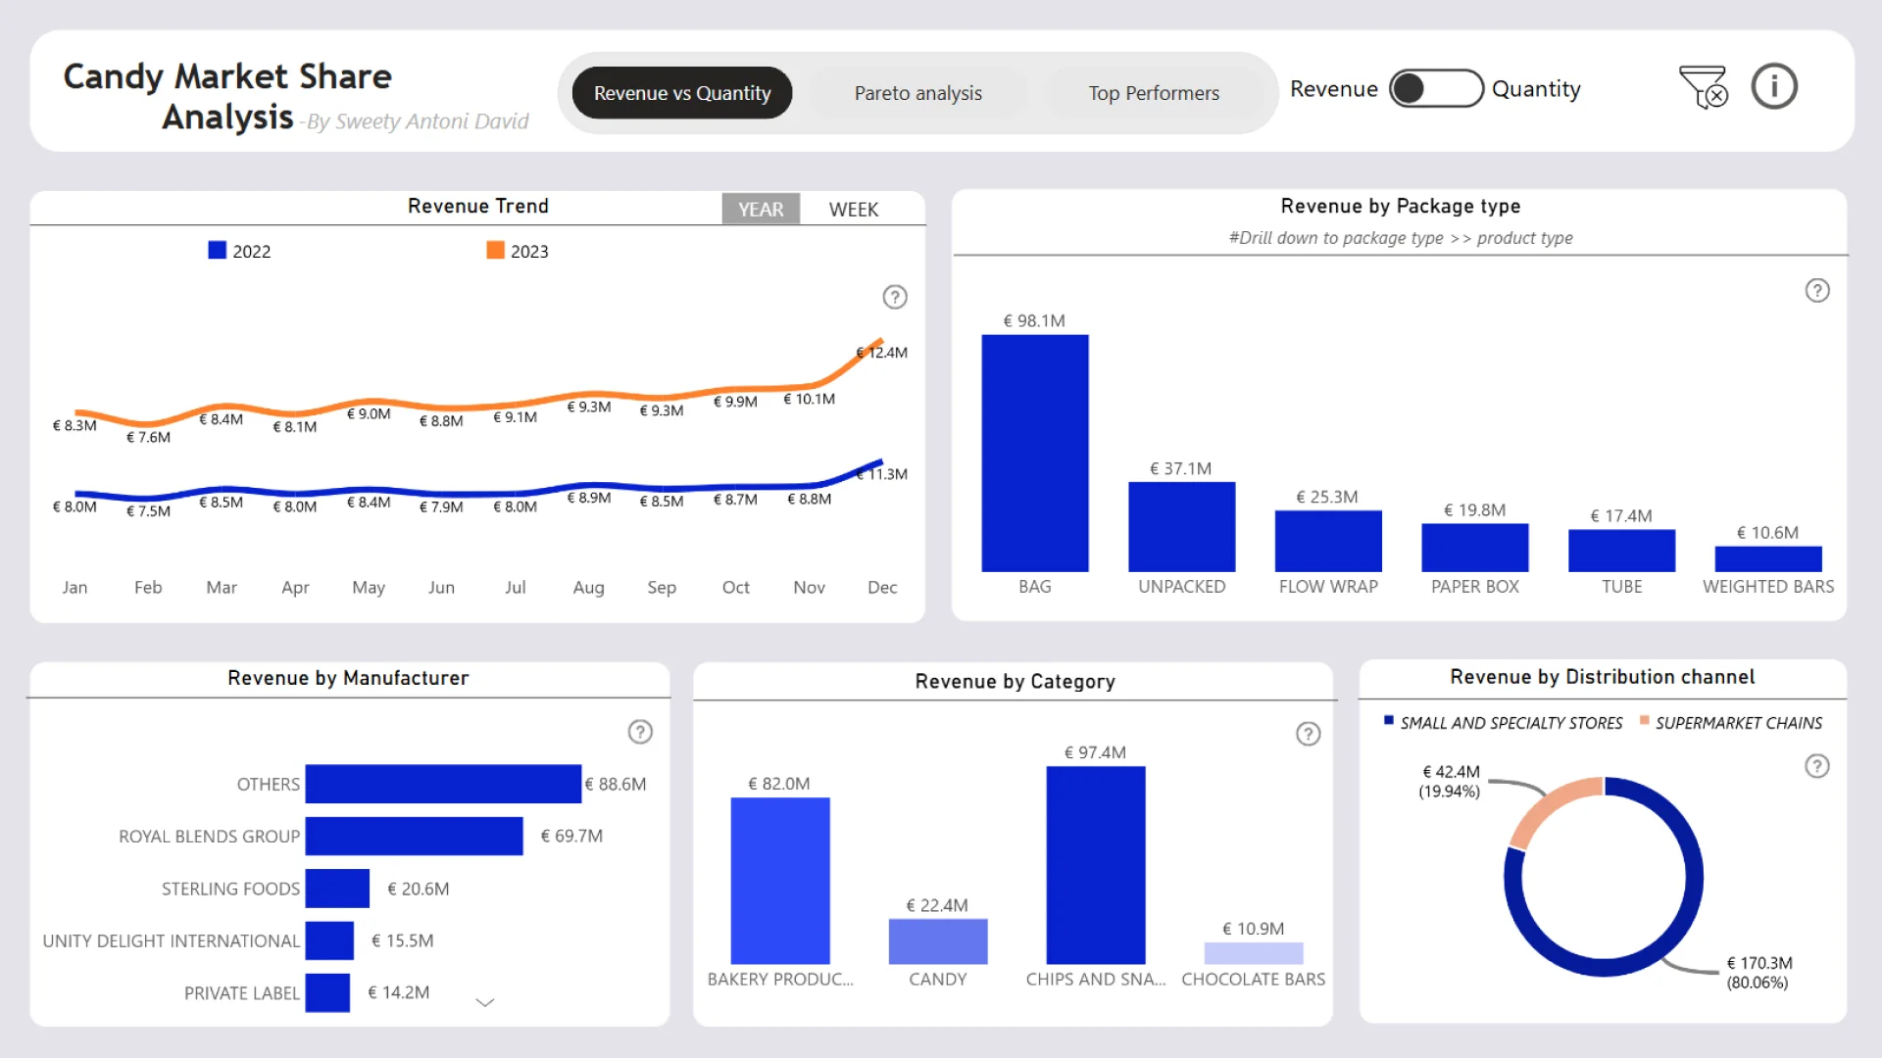Switch trend view to WEEK
Viewport: 1882px width, 1058px height.
click(x=854, y=209)
